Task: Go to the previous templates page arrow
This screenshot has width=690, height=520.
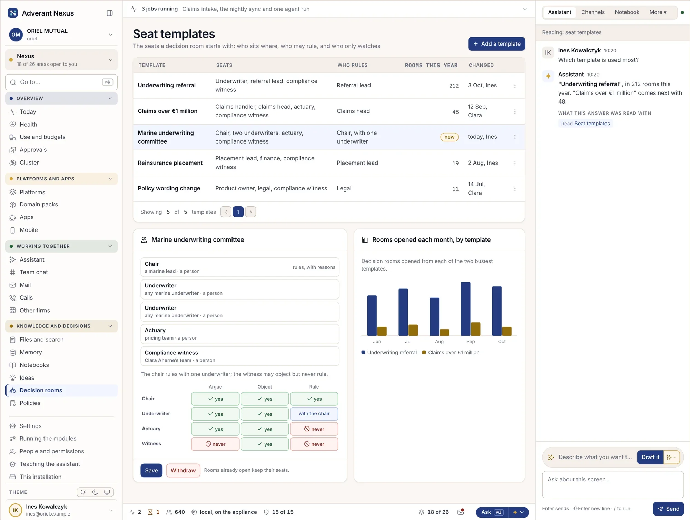Action: coord(226,212)
